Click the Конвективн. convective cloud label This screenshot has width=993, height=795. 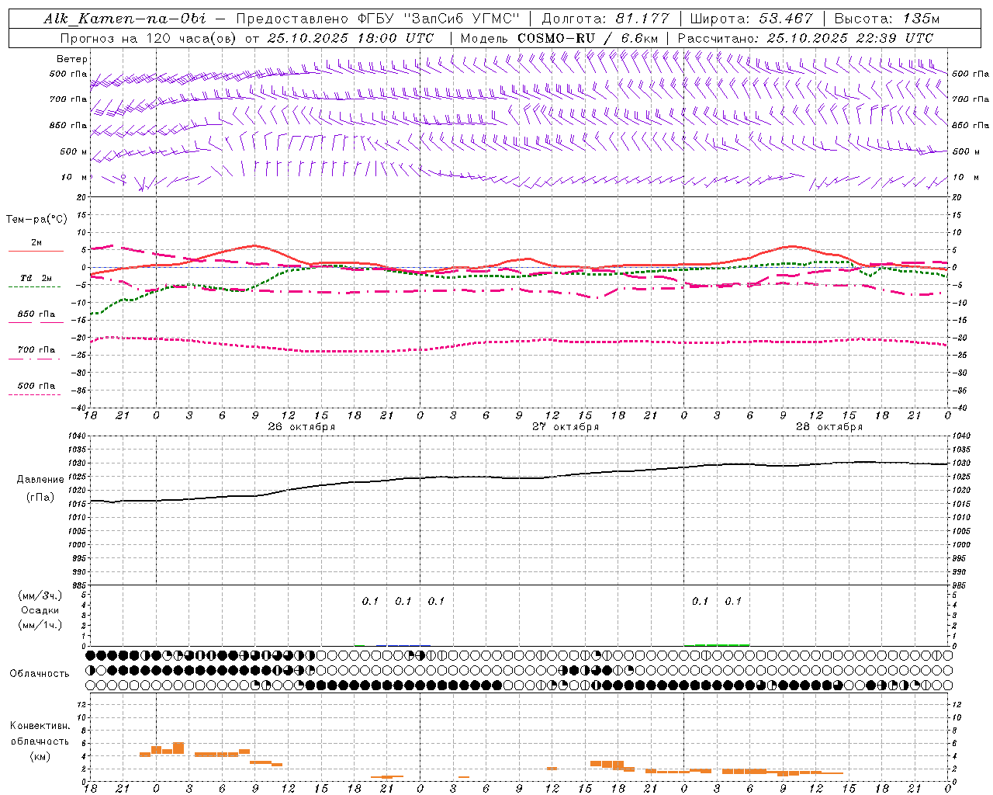click(x=40, y=726)
